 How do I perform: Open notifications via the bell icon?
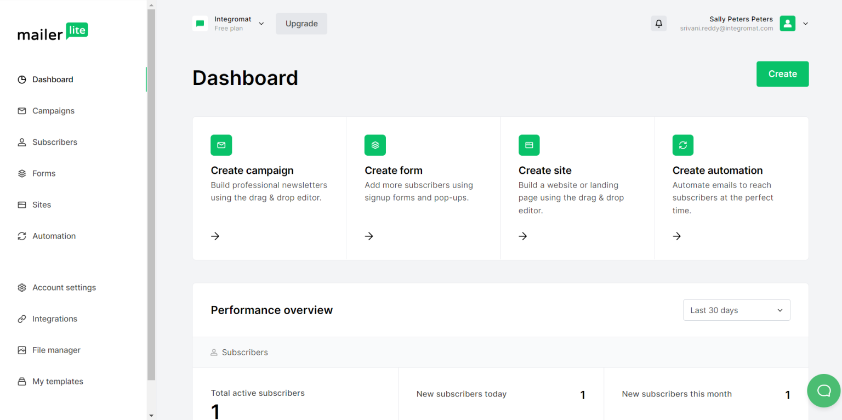pyautogui.click(x=658, y=24)
